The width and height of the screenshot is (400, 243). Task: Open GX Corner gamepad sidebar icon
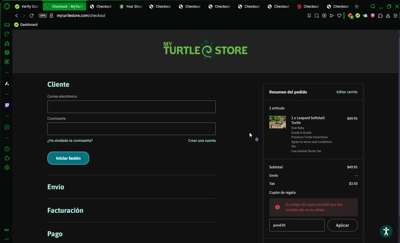point(7,25)
